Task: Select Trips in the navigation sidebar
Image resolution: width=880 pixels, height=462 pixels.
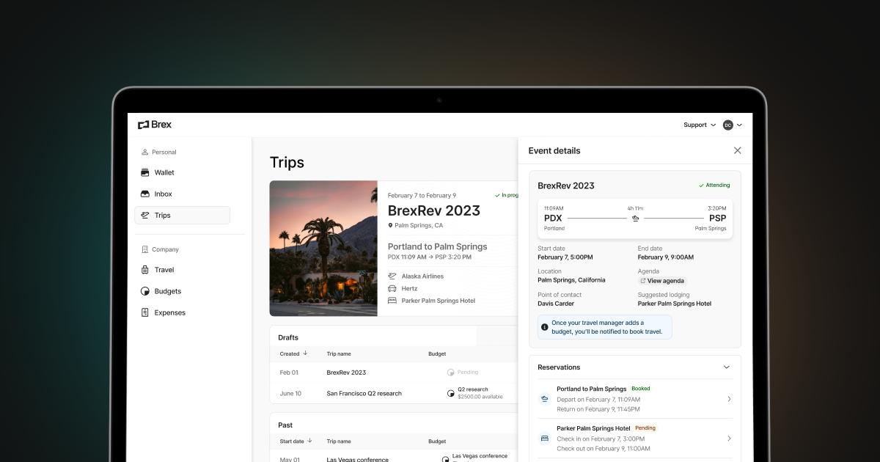Action: coord(162,215)
